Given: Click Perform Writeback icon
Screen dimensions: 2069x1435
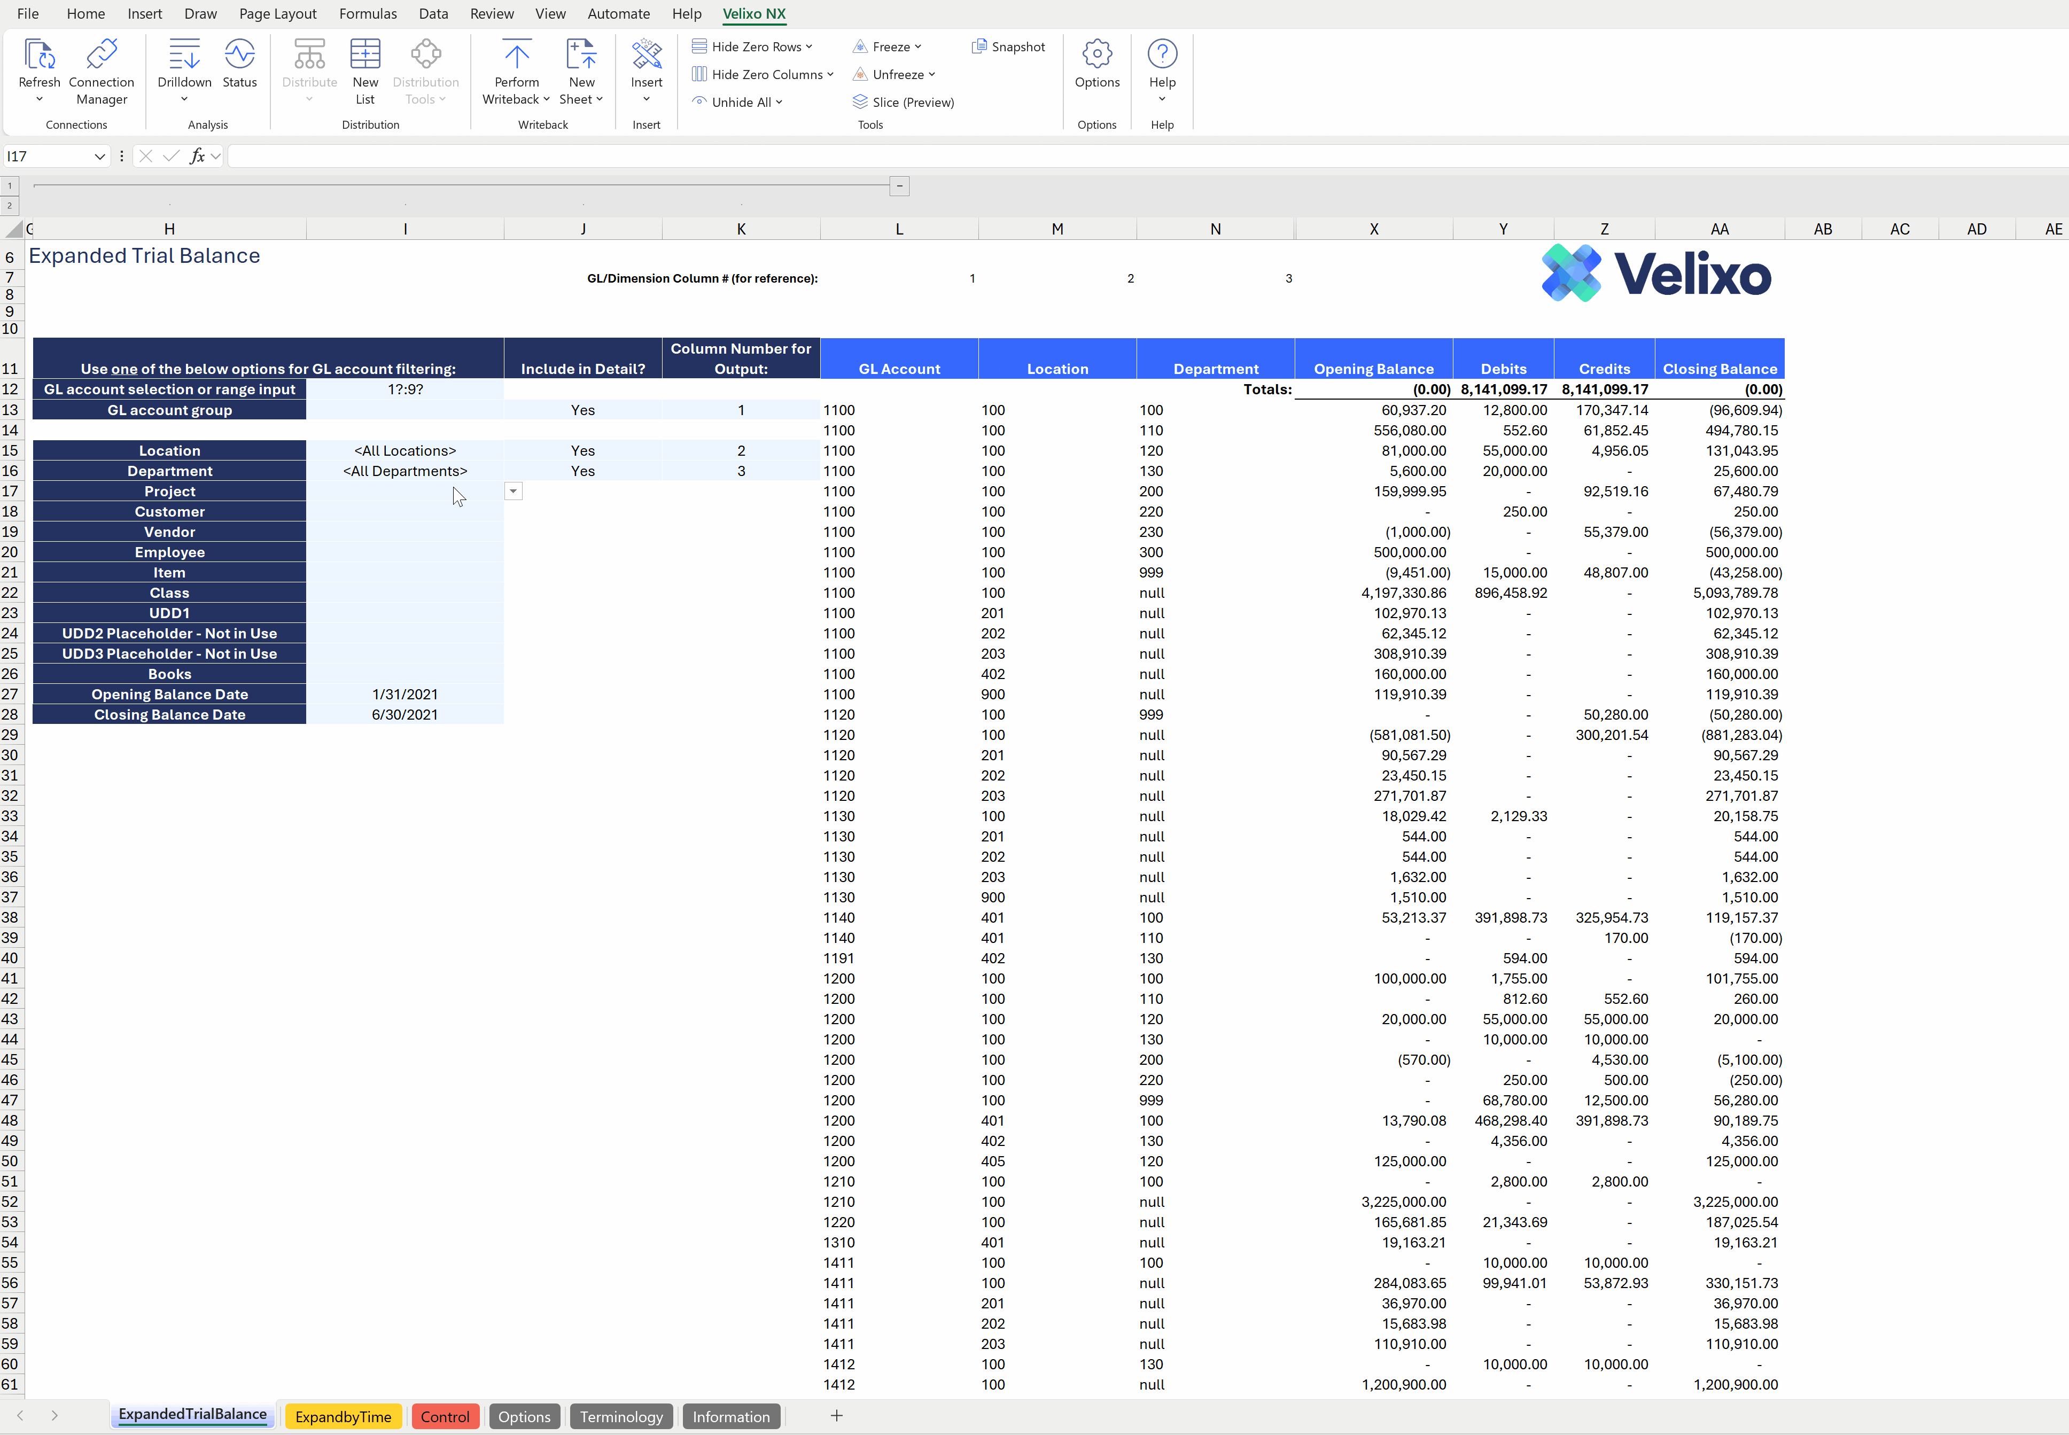Looking at the screenshot, I should click(516, 56).
